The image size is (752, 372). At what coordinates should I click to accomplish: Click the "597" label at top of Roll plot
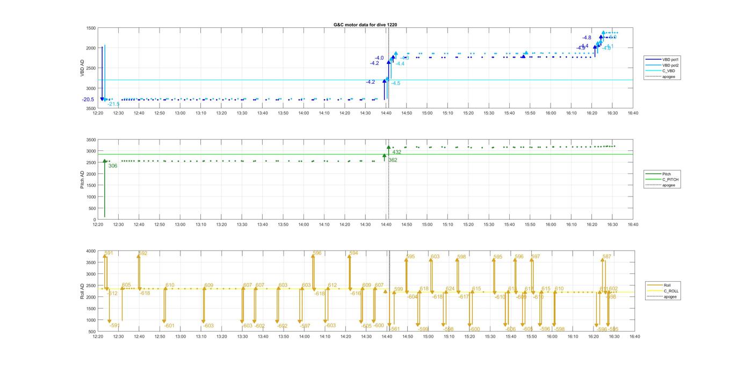click(x=536, y=257)
